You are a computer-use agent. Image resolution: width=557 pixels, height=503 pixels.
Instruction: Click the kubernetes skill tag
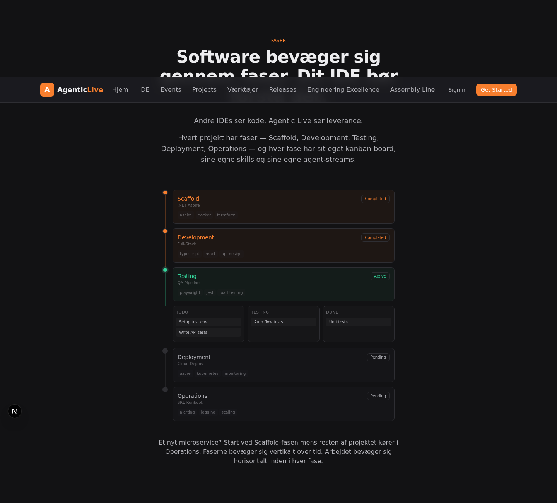click(x=207, y=373)
